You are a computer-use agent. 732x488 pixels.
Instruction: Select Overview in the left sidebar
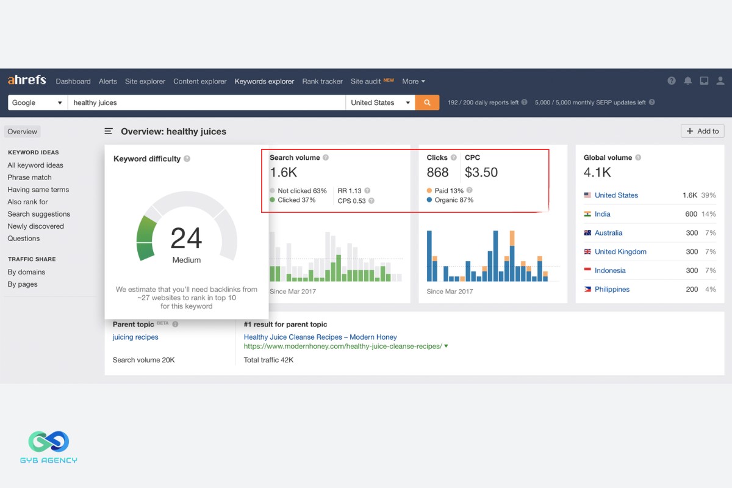23,131
